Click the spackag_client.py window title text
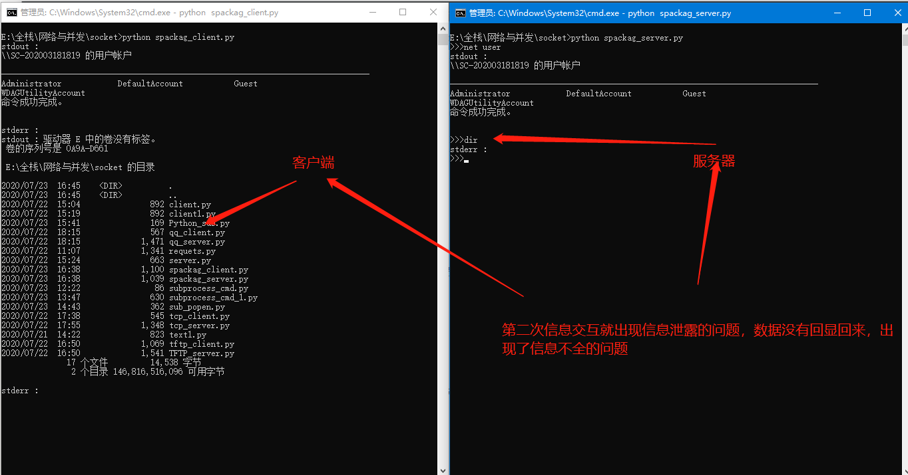Image resolution: width=908 pixels, height=475 pixels. 149,13
